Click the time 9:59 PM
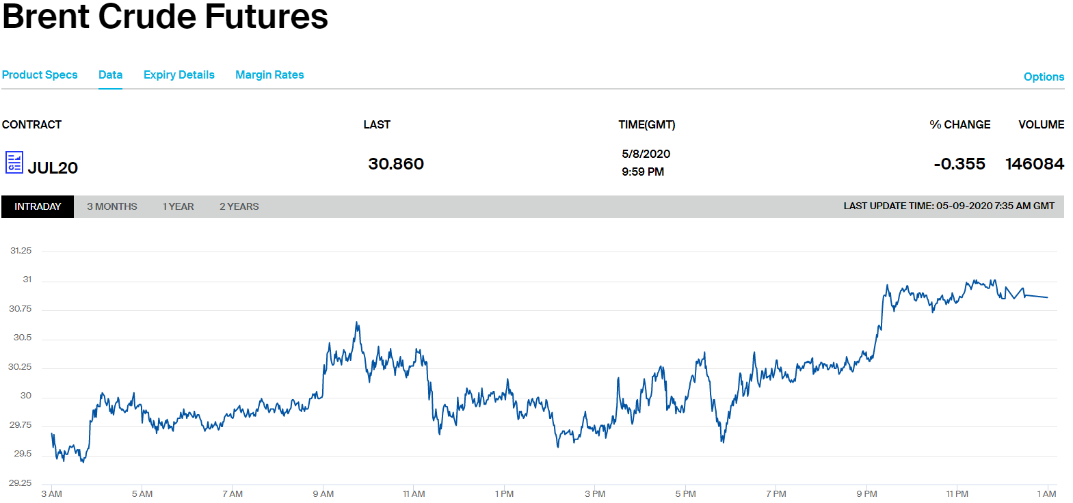 pyautogui.click(x=643, y=172)
